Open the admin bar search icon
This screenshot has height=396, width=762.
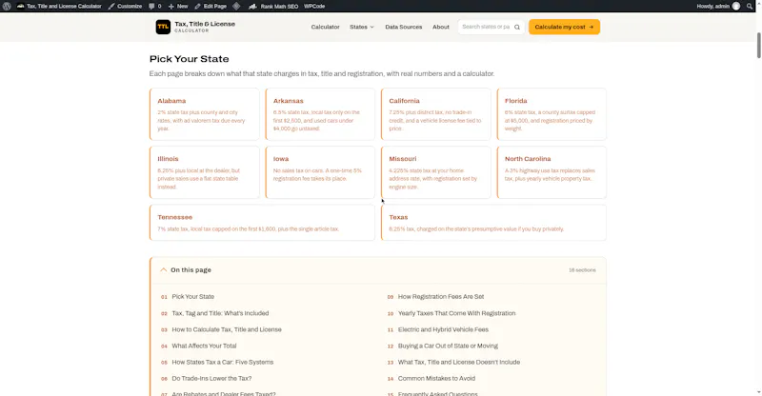(750, 7)
